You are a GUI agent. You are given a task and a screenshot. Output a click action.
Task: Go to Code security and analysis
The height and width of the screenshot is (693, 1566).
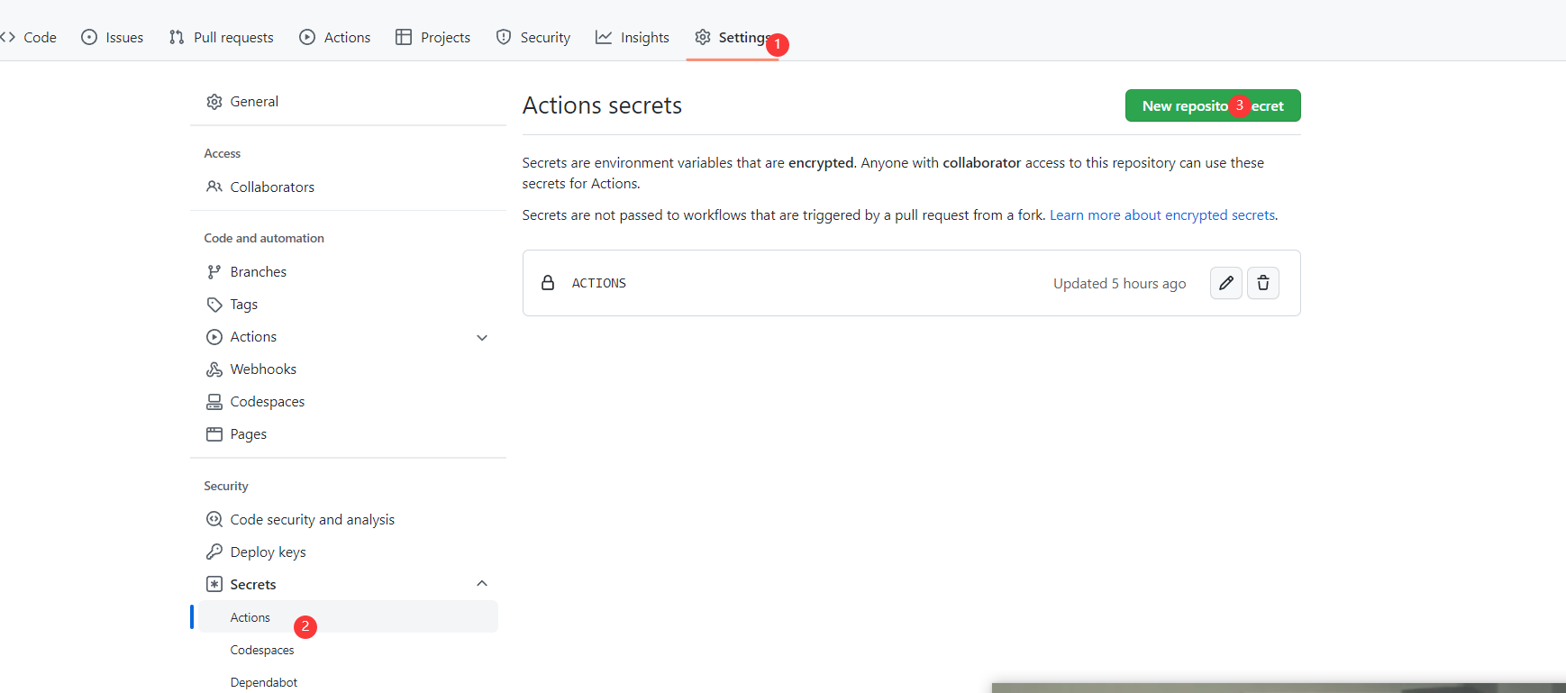[x=312, y=520]
